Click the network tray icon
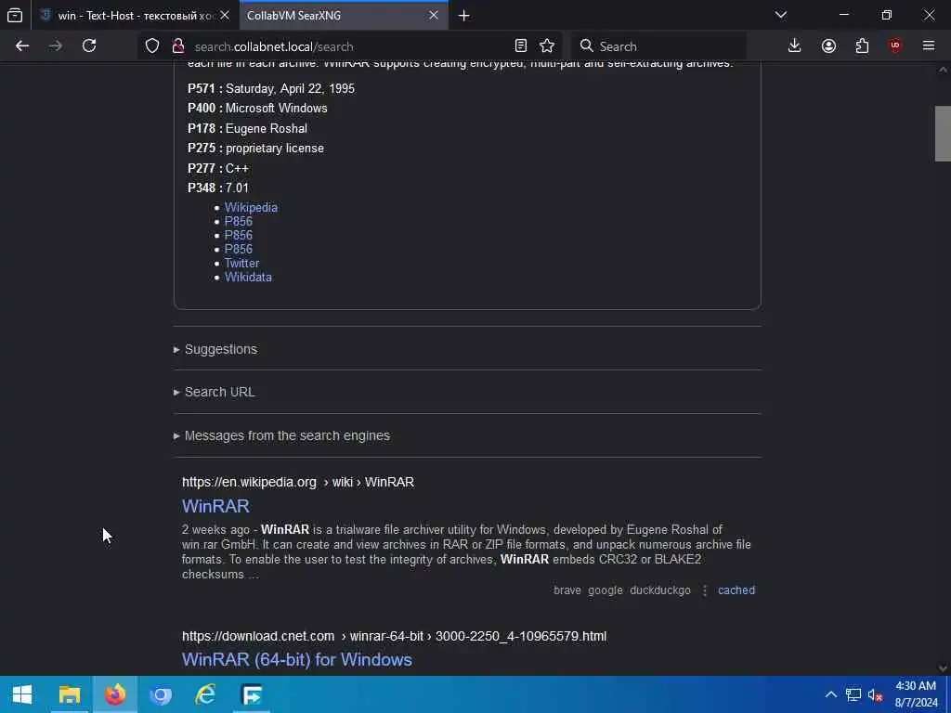Viewport: 951px width, 713px height. click(853, 694)
